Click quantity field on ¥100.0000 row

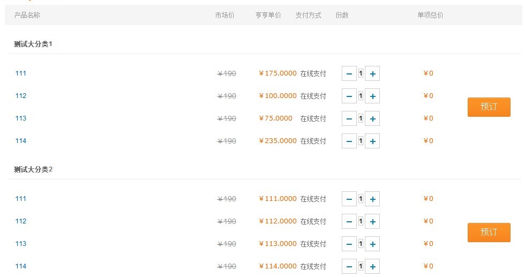(361, 96)
